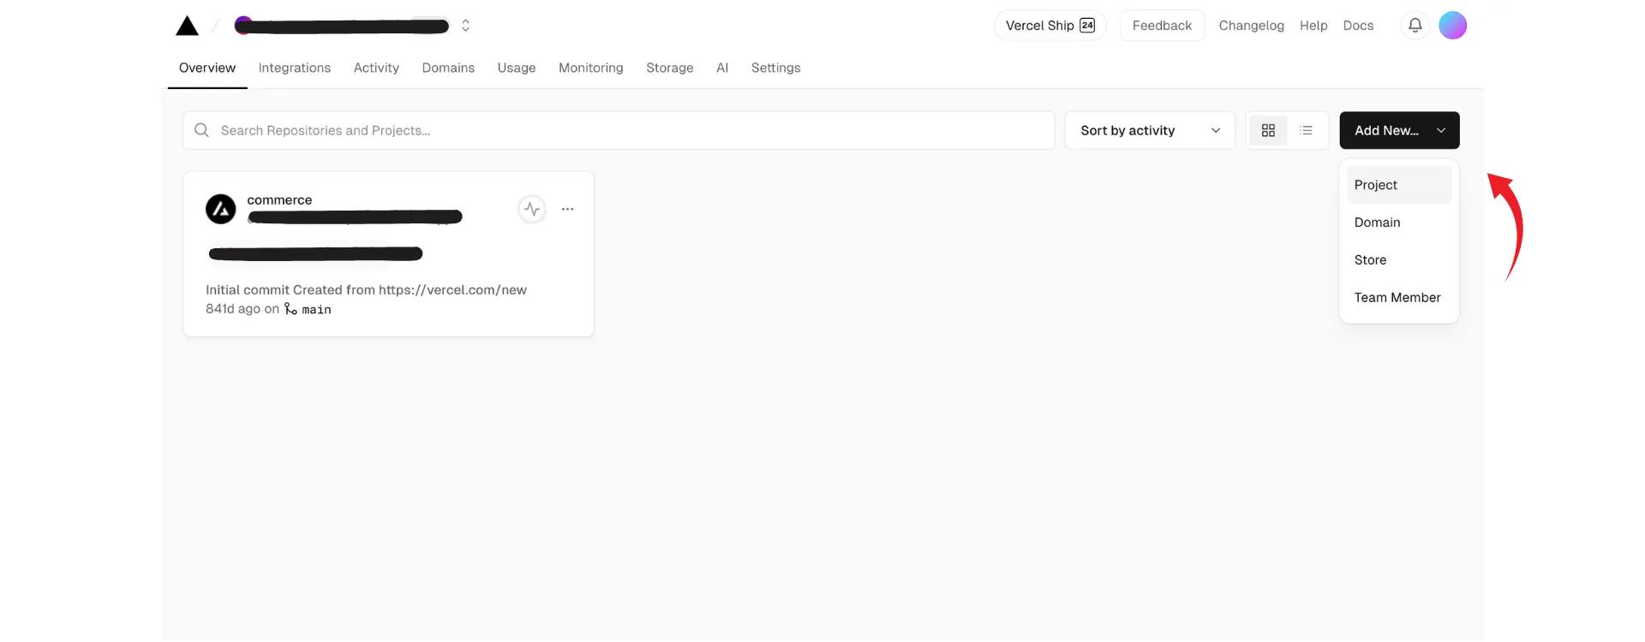Open commerce project activity pulse icon
This screenshot has height=642, width=1645.
coord(532,209)
